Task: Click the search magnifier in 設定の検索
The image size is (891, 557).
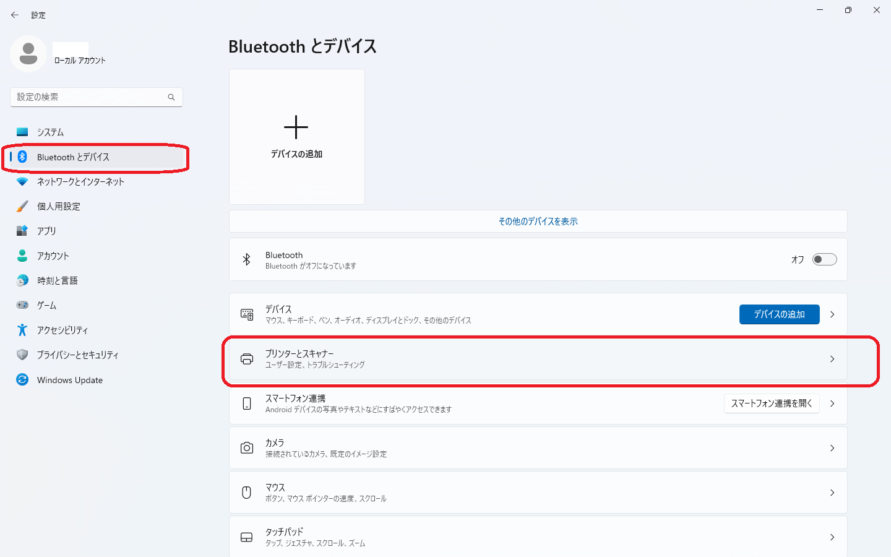Action: [x=171, y=97]
